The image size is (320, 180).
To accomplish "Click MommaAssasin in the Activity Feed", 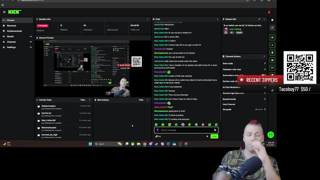I will click(49, 128).
